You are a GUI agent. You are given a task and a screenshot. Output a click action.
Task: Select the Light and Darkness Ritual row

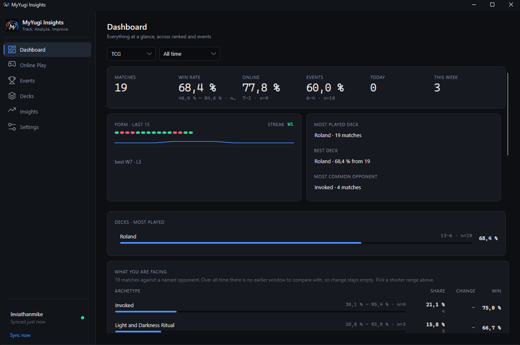308,327
